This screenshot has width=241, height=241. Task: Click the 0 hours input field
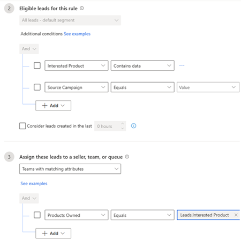pos(110,126)
